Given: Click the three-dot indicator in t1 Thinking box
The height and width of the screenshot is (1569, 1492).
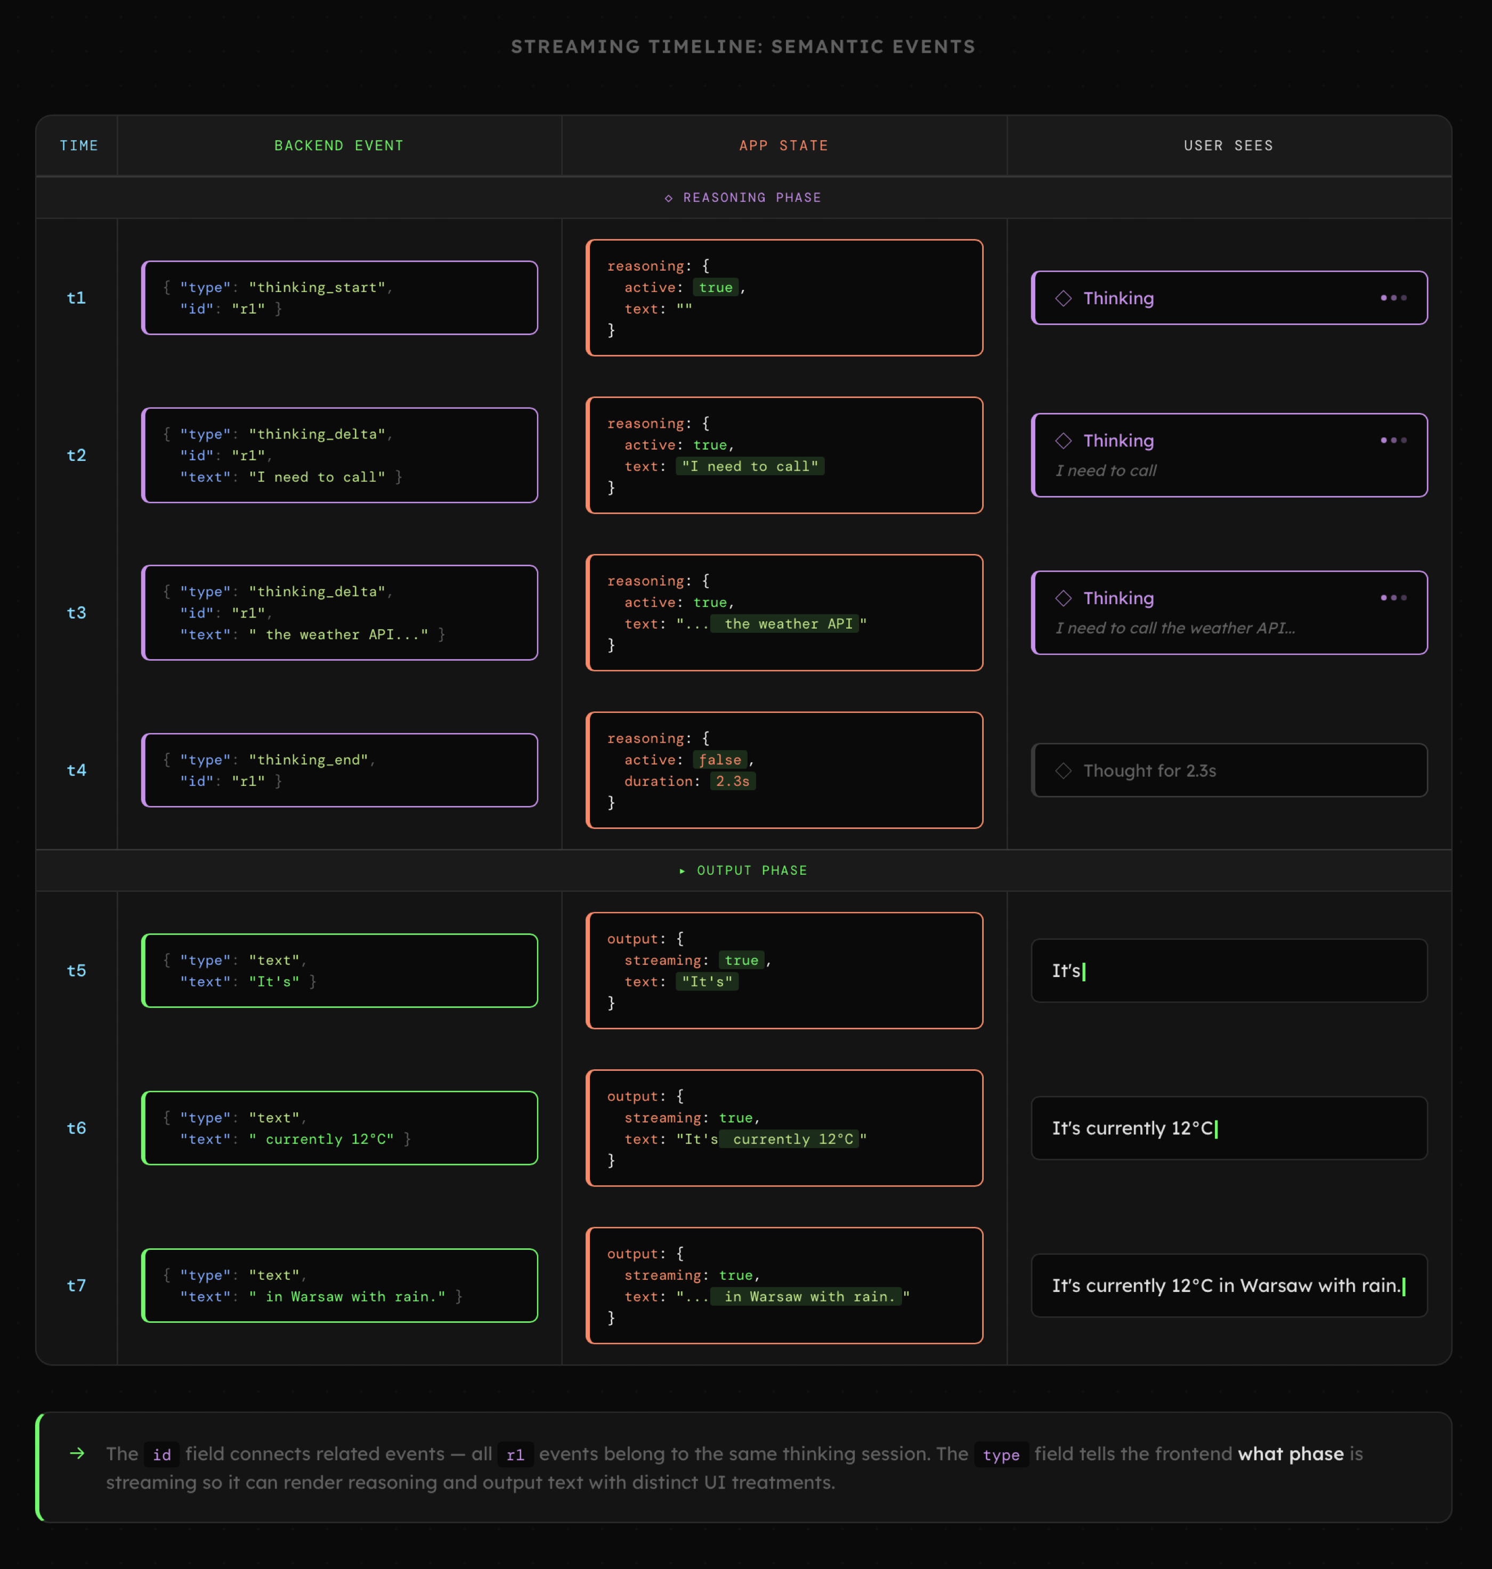Looking at the screenshot, I should pos(1393,298).
